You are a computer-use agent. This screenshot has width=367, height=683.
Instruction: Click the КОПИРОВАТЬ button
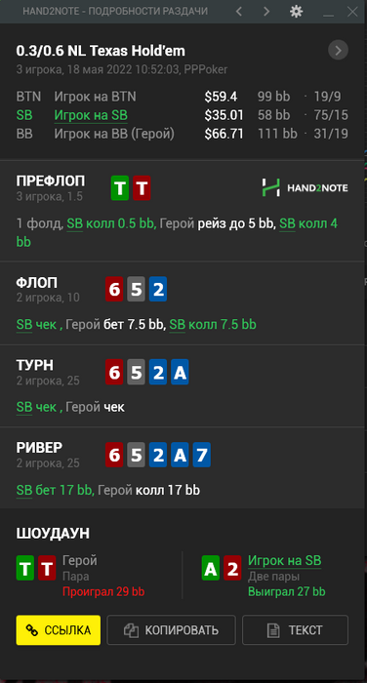[x=171, y=630]
